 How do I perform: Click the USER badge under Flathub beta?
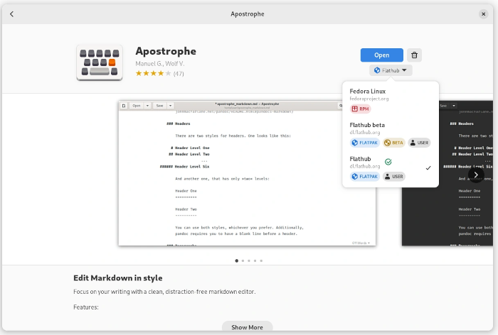[x=419, y=143]
